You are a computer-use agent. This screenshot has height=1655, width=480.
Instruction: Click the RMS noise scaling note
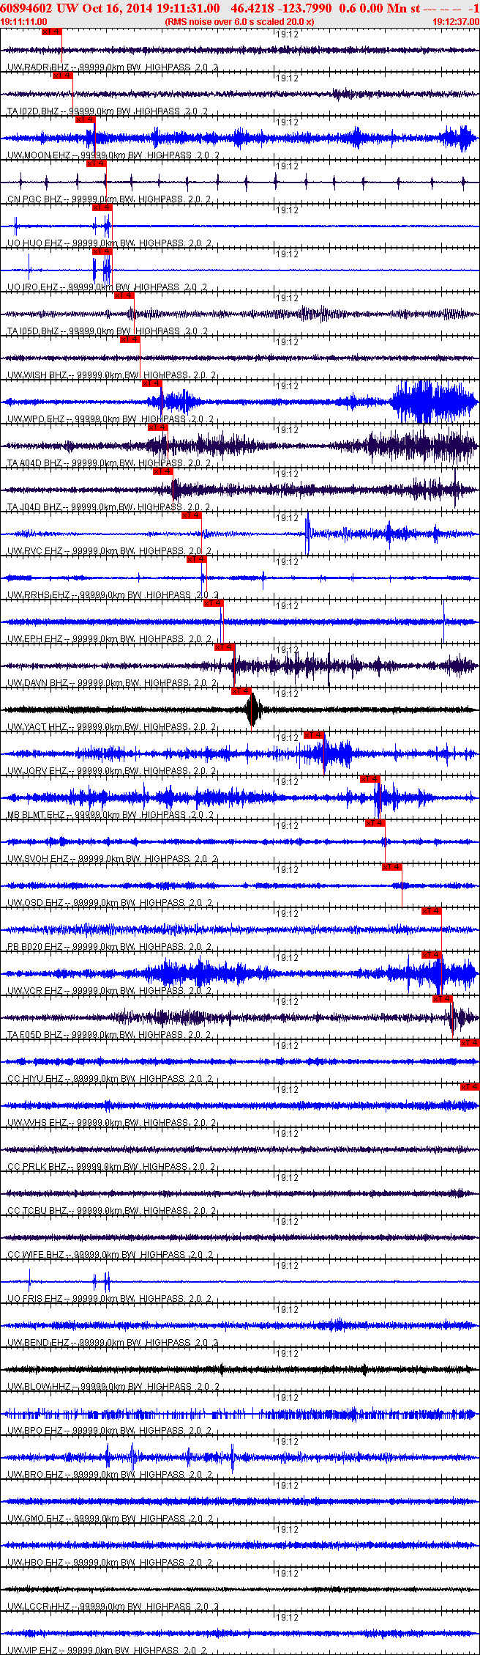[x=240, y=22]
